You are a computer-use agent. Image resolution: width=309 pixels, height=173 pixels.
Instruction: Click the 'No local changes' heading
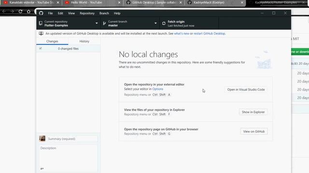click(148, 54)
